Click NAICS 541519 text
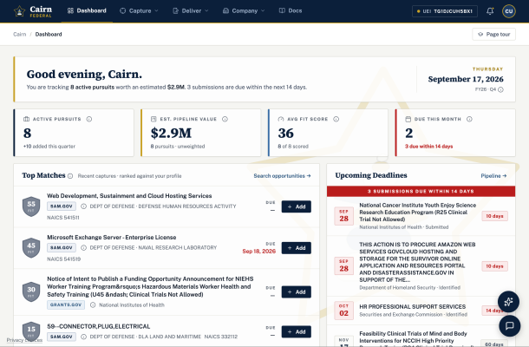The width and height of the screenshot is (529, 347). coord(64,259)
